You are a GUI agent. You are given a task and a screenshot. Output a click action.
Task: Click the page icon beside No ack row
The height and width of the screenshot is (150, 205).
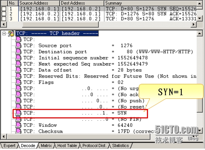(x=18, y=94)
